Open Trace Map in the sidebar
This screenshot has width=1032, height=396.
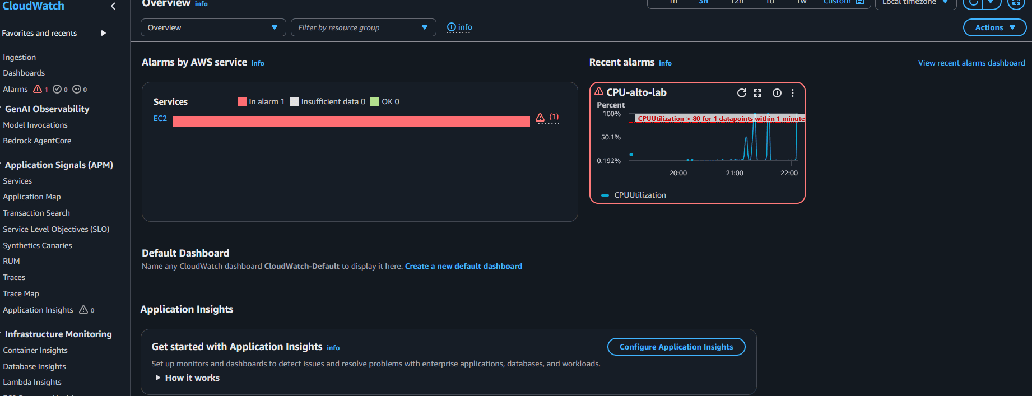pyautogui.click(x=21, y=293)
